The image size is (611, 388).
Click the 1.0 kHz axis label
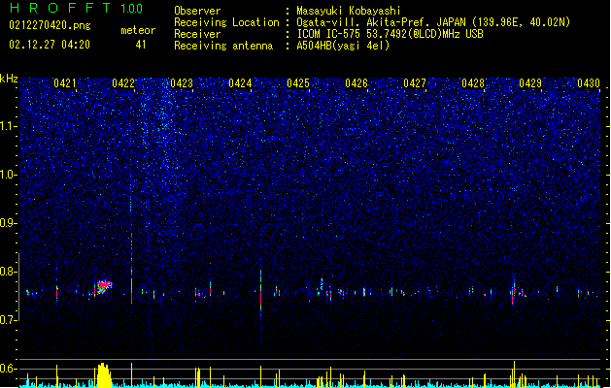click(9, 175)
